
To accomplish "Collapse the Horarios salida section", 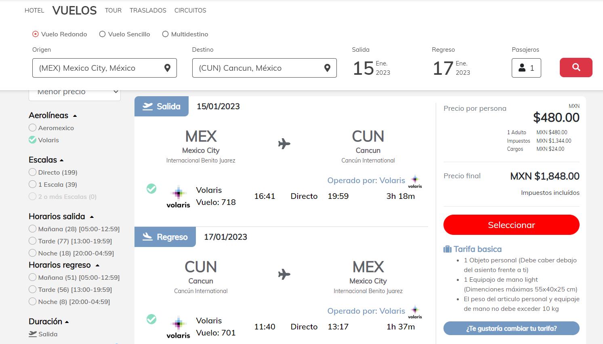I will 92,217.
